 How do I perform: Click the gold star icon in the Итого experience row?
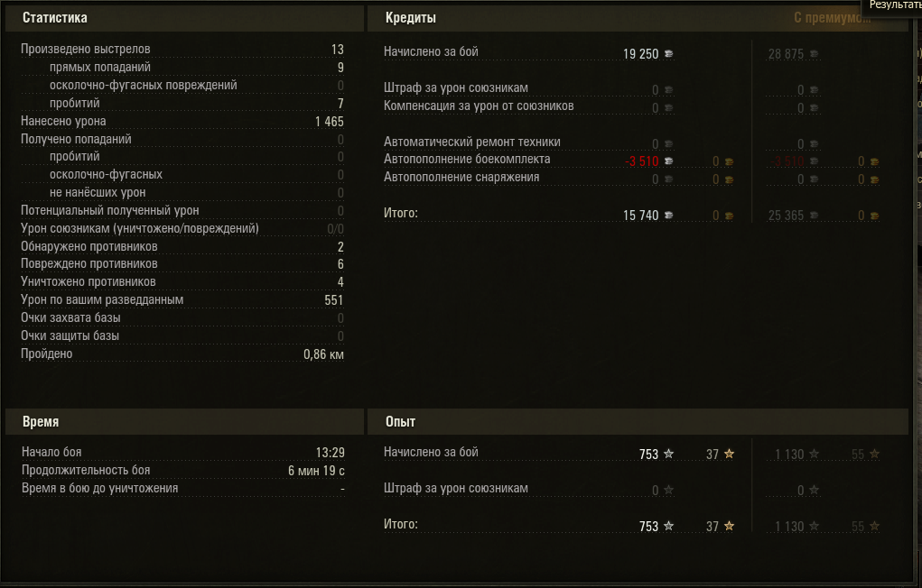click(x=729, y=527)
